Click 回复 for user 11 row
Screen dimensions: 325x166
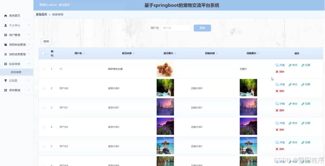tap(306, 65)
